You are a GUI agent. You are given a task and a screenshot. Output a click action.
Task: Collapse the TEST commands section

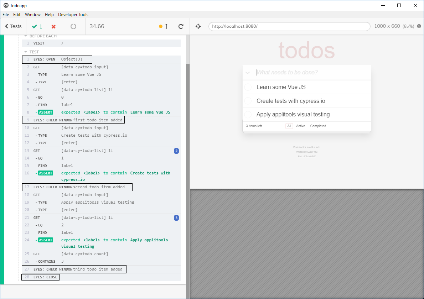26,52
